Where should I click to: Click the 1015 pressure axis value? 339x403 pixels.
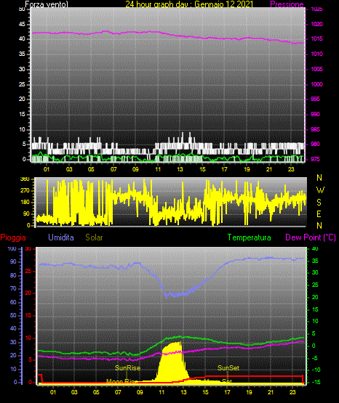point(316,38)
